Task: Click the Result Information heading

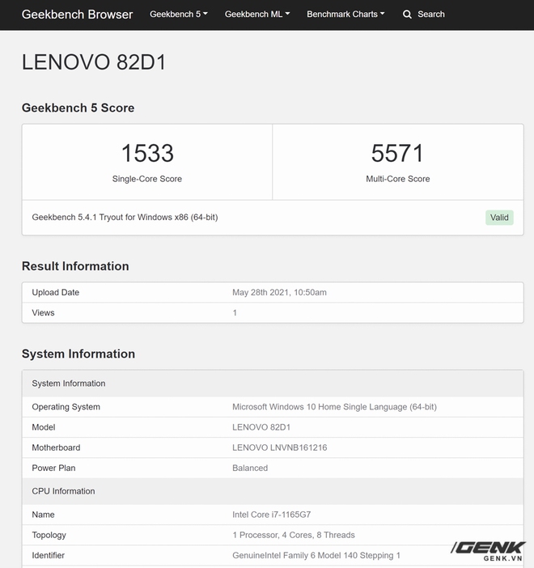Action: coord(75,266)
